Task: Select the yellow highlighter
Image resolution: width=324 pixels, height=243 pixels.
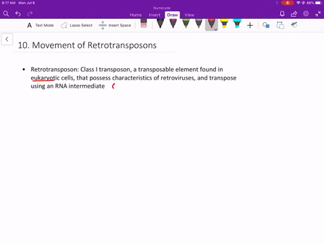Action: (224, 24)
